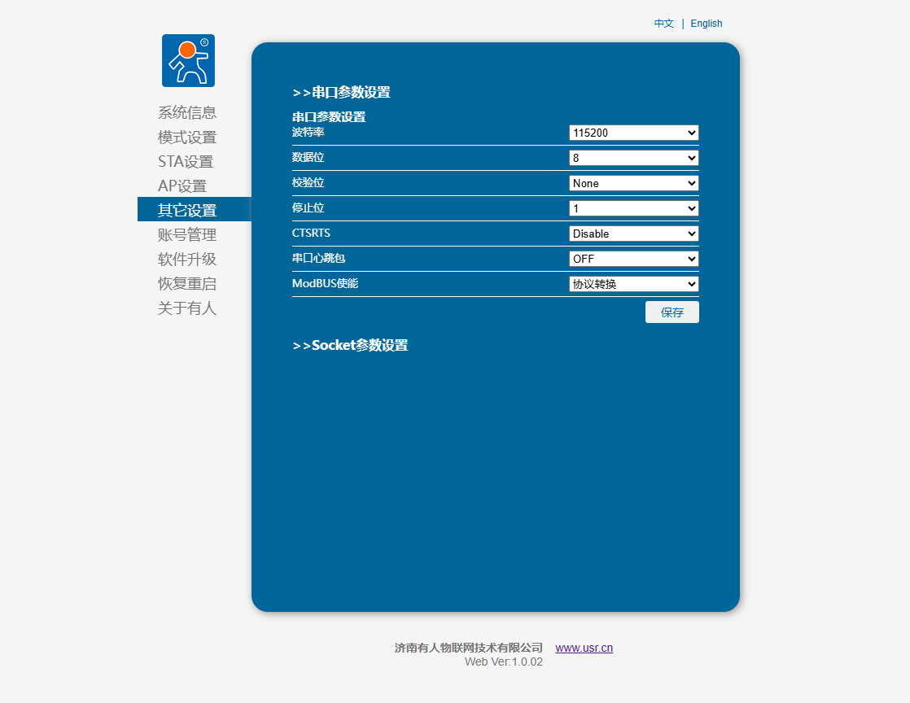This screenshot has width=910, height=703.
Task: Expand the ModBUS使能 dropdown
Action: (633, 284)
